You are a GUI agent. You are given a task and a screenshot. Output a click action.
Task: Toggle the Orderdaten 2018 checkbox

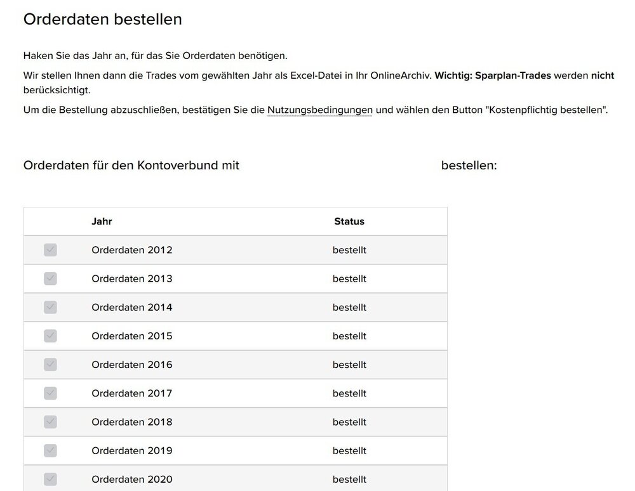coord(50,422)
